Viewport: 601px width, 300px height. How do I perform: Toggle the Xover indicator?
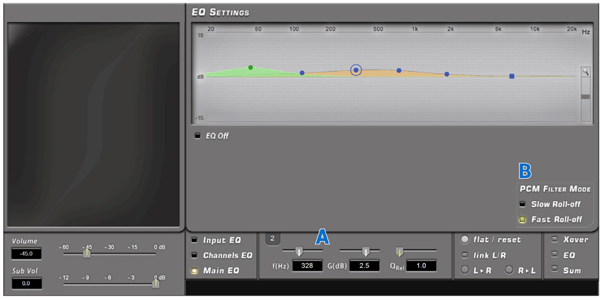click(x=554, y=240)
